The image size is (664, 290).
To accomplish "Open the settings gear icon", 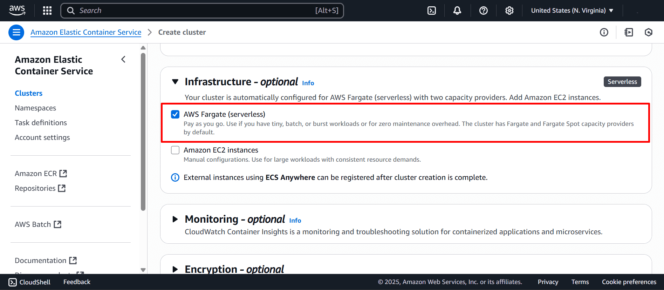I will coord(509,11).
